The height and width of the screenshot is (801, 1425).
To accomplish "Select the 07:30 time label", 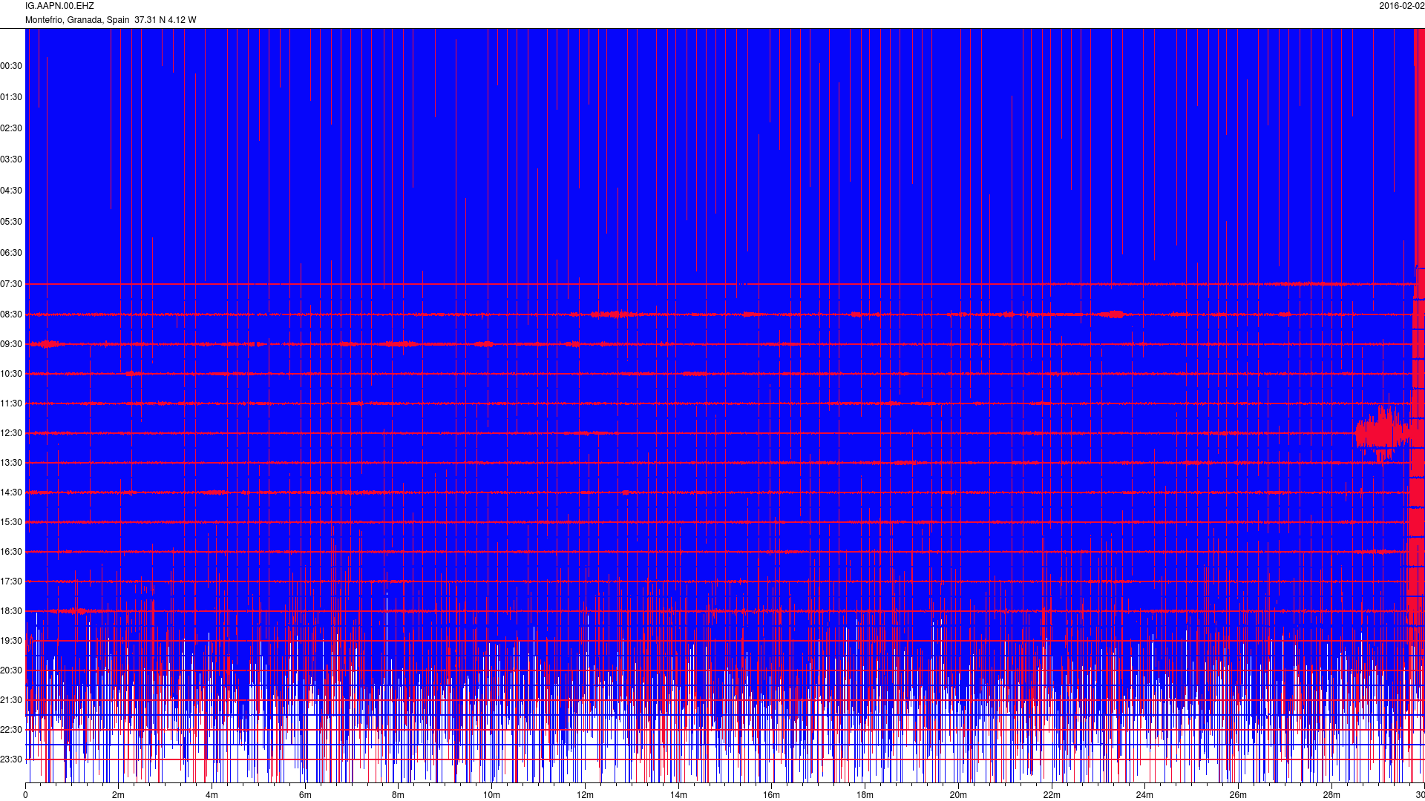I will [x=11, y=284].
